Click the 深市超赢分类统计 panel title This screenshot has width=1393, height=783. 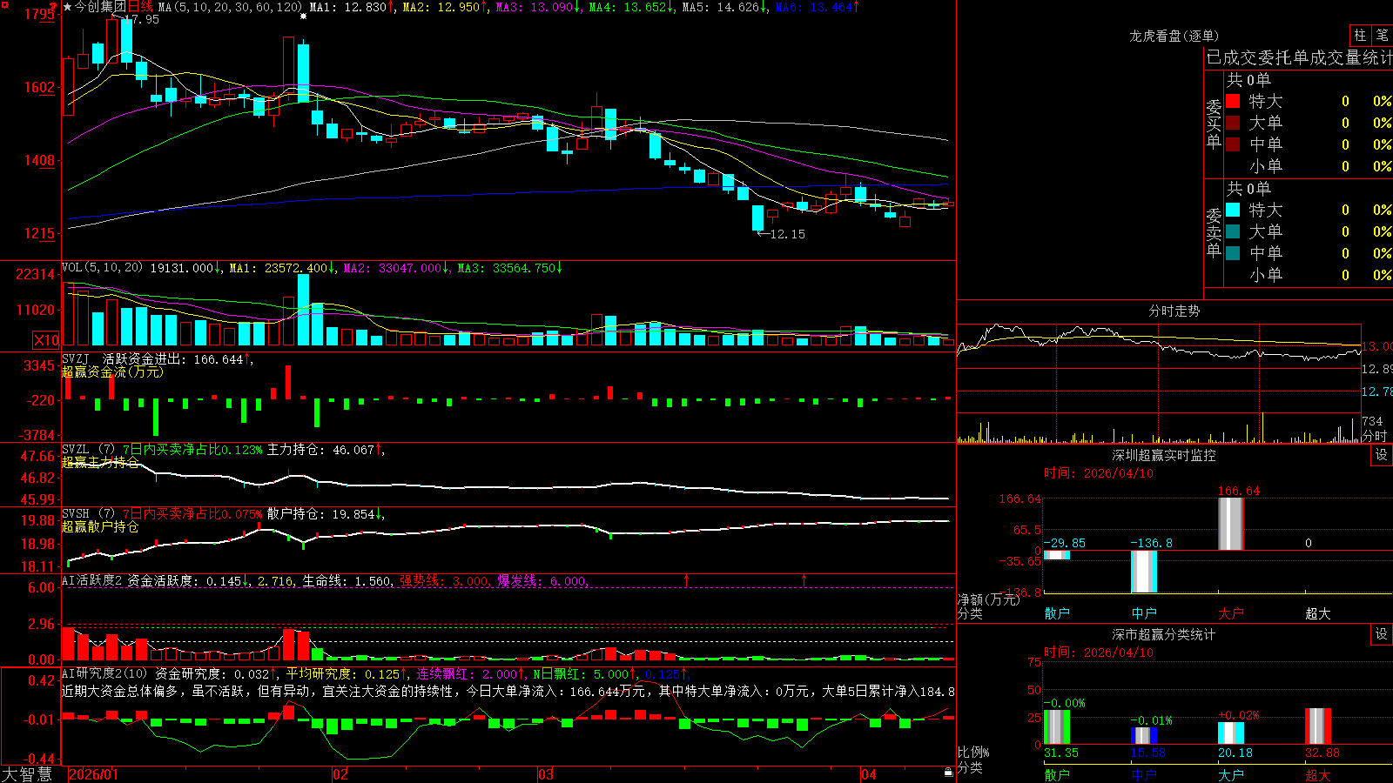click(x=1164, y=634)
